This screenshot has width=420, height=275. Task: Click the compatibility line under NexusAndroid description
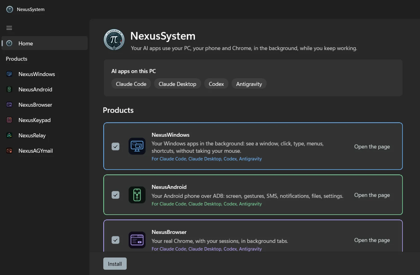coord(207,204)
